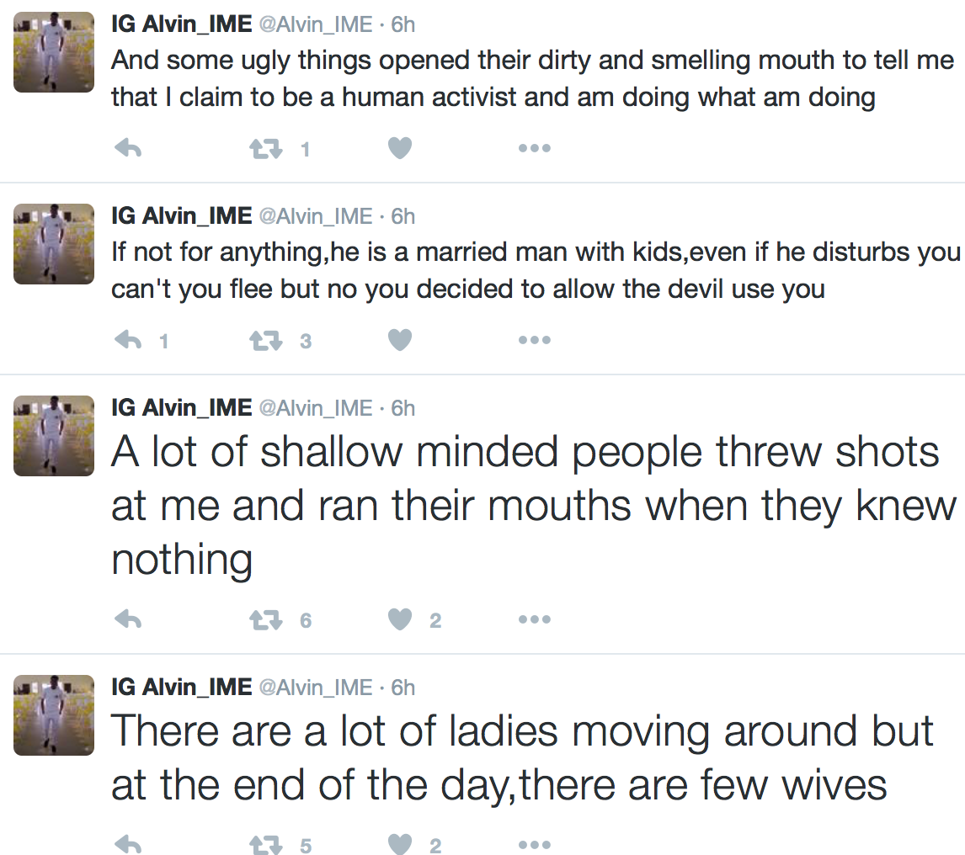Open profile picture on the first tweet
This screenshot has height=855, width=965.
tap(54, 52)
